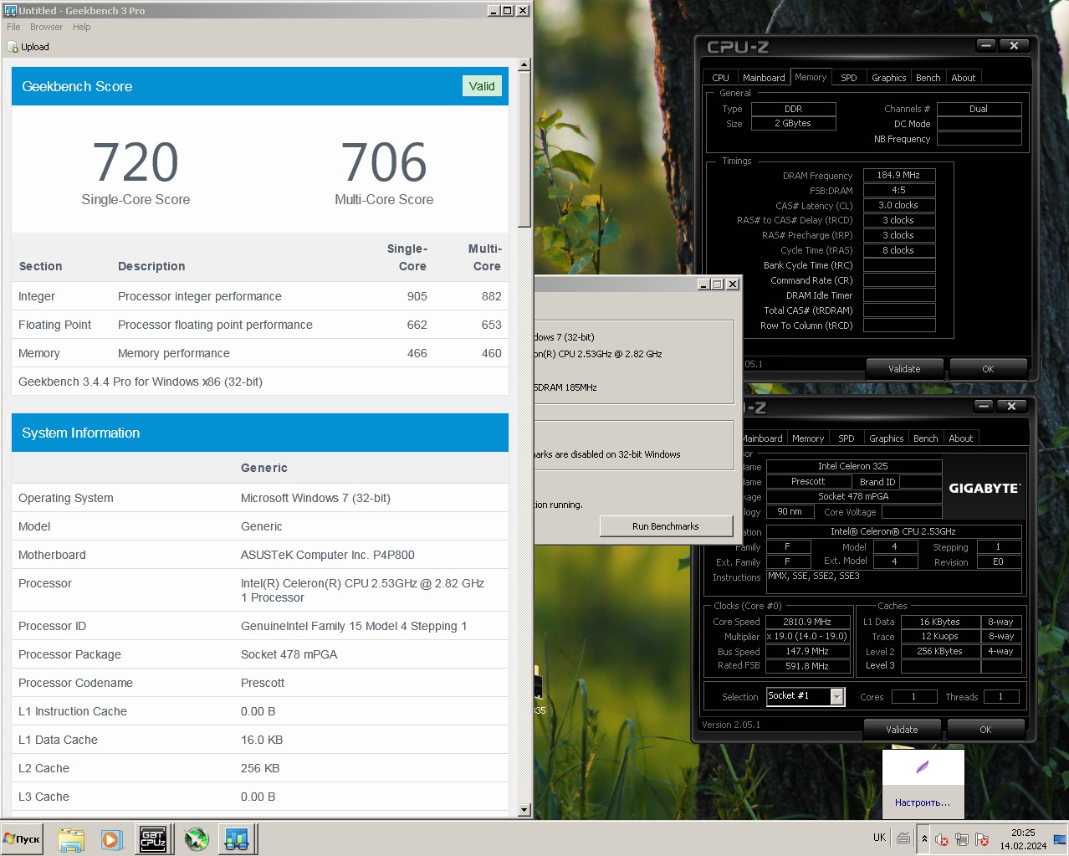Close the lower CPU-Z window

[1011, 407]
